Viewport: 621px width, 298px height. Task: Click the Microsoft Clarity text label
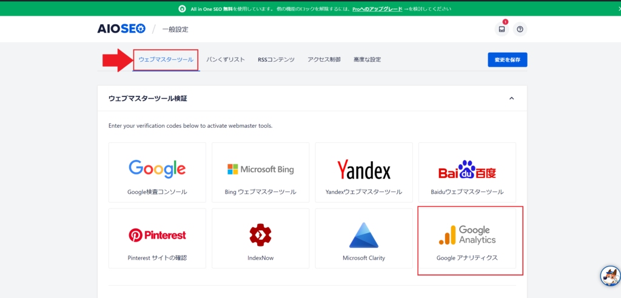[364, 258]
